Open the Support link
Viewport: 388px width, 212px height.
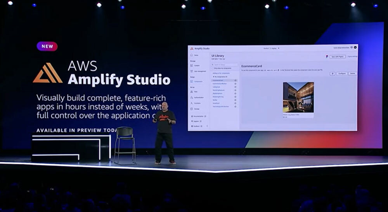(196, 121)
